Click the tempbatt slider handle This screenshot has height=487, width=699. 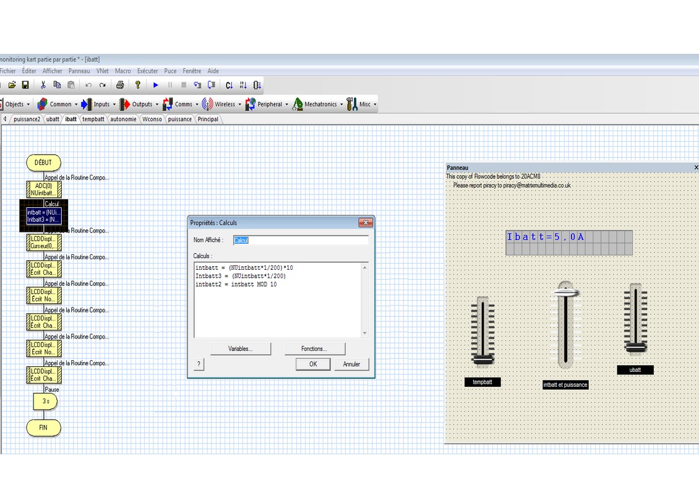point(482,359)
